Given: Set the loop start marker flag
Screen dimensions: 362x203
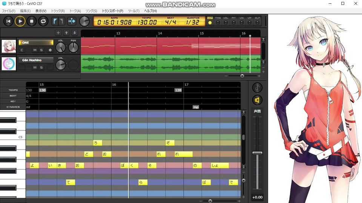Looking at the screenshot, I should tap(55, 21).
